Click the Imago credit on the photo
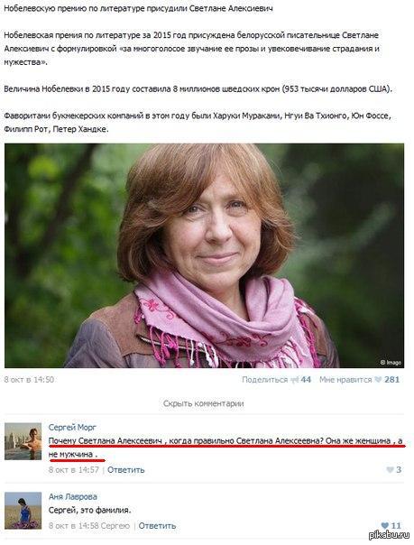This screenshot has height=545, width=414. click(391, 363)
